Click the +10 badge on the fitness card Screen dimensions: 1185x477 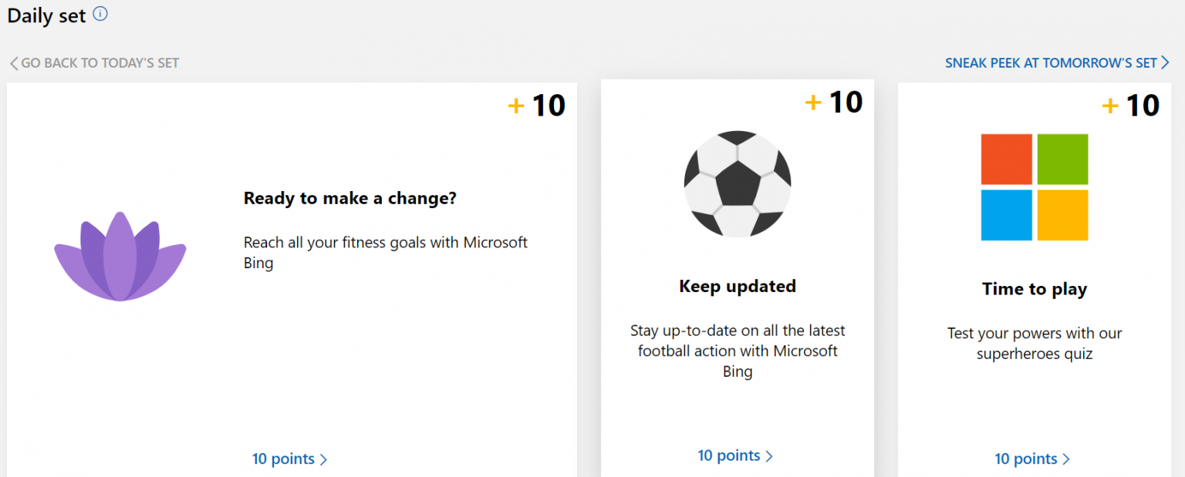coord(538,105)
